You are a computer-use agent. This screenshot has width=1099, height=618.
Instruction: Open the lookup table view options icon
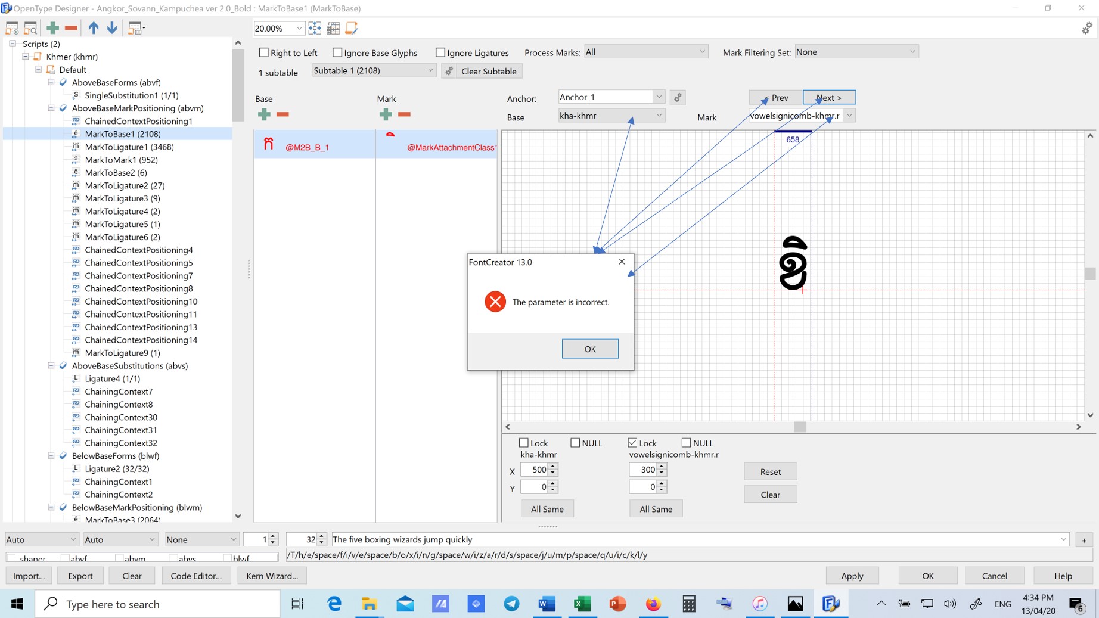click(136, 28)
